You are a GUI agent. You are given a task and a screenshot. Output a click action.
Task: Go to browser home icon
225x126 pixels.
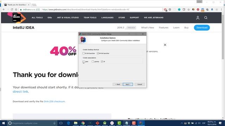point(16,9)
